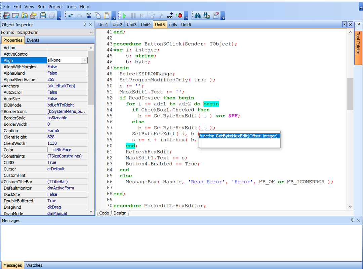Expand the Anchors property
The height and width of the screenshot is (269, 363).
click(2, 86)
